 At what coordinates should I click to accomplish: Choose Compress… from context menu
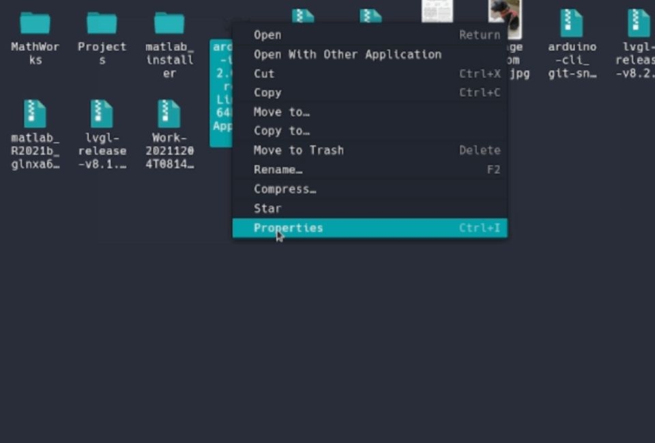coord(370,189)
